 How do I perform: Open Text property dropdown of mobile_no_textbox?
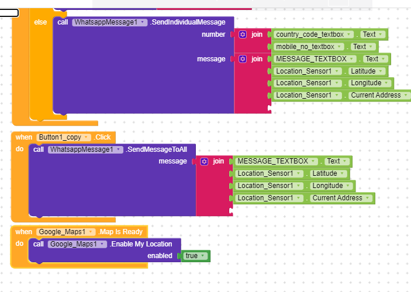pyautogui.click(x=363, y=47)
